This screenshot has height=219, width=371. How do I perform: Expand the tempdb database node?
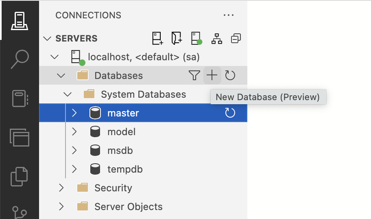74,169
